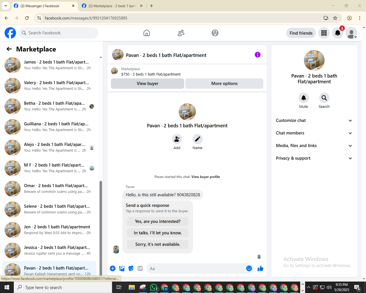Click the Find friends button

click(301, 33)
